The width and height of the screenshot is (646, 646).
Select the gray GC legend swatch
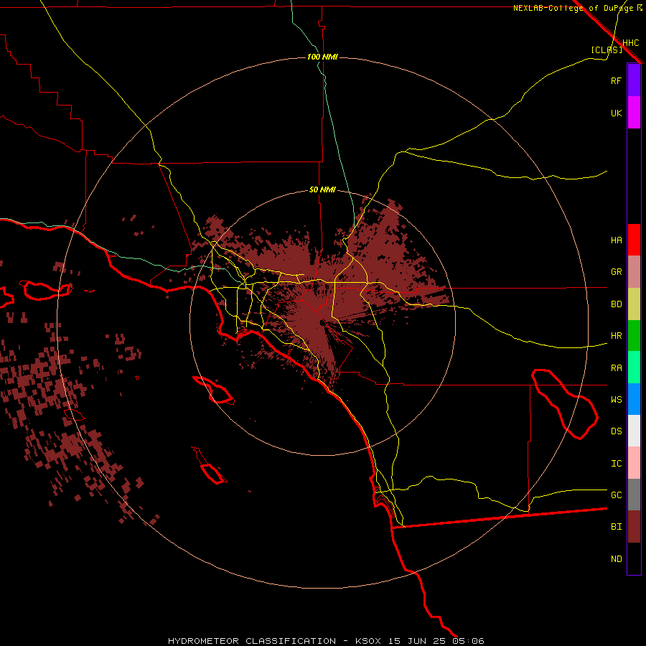[x=634, y=495]
